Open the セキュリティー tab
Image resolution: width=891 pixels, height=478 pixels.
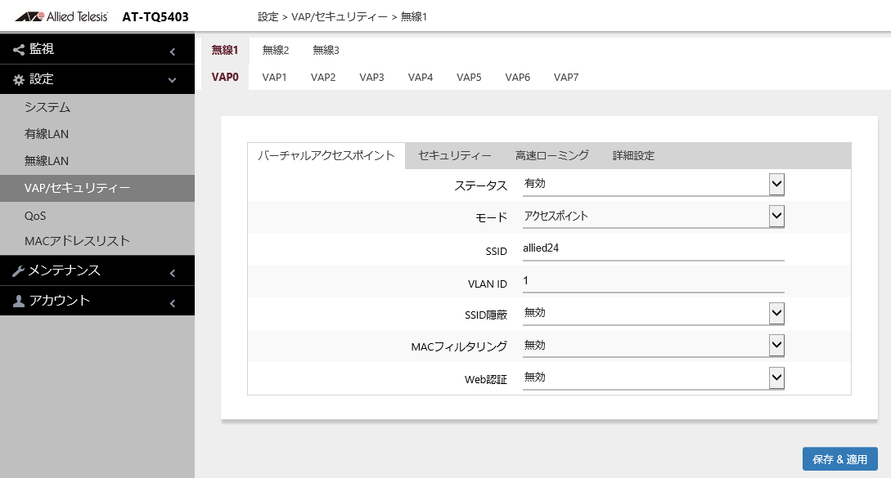[454, 155]
